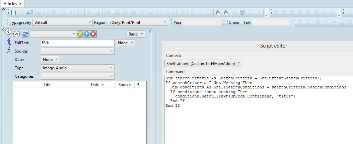This screenshot has height=144, width=353.
Task: Click the Paste clipboard icon
Action: (x=80, y=12)
